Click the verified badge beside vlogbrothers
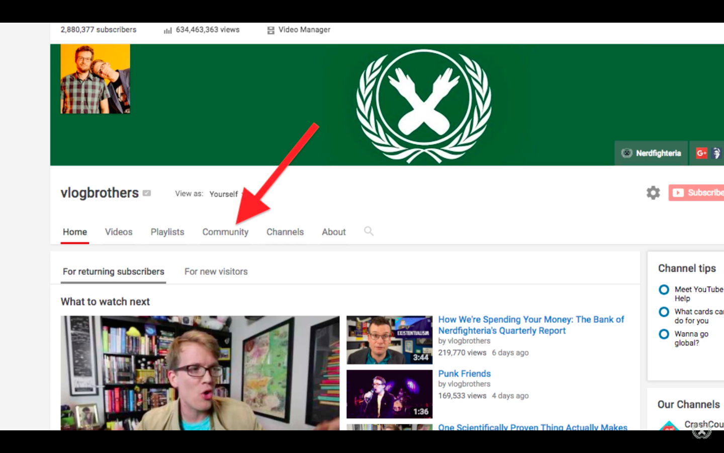Viewport: 724px width, 453px height. click(147, 193)
